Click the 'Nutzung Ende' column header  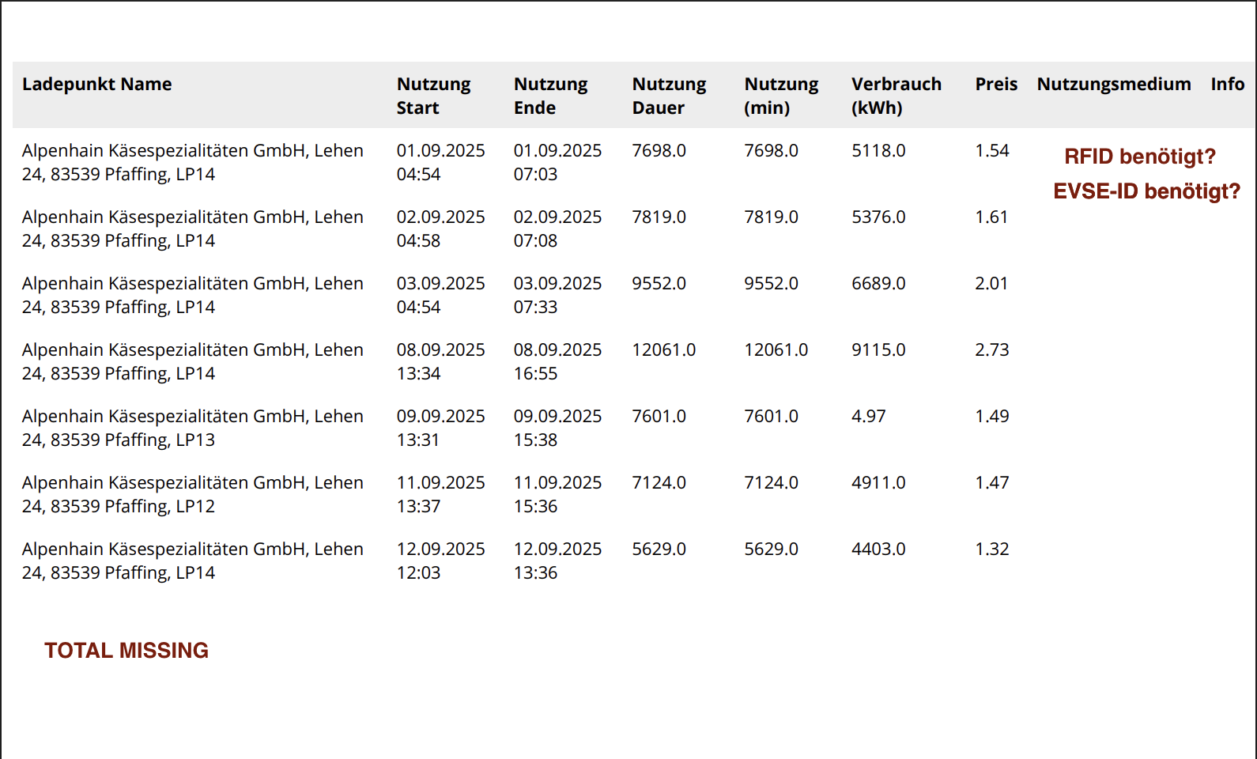[x=550, y=96]
